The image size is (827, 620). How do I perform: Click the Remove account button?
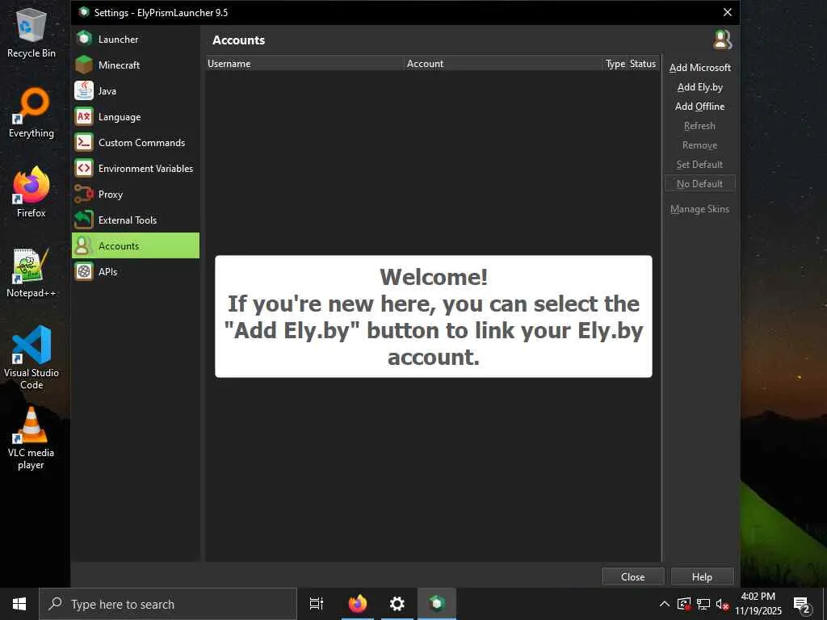click(x=700, y=145)
